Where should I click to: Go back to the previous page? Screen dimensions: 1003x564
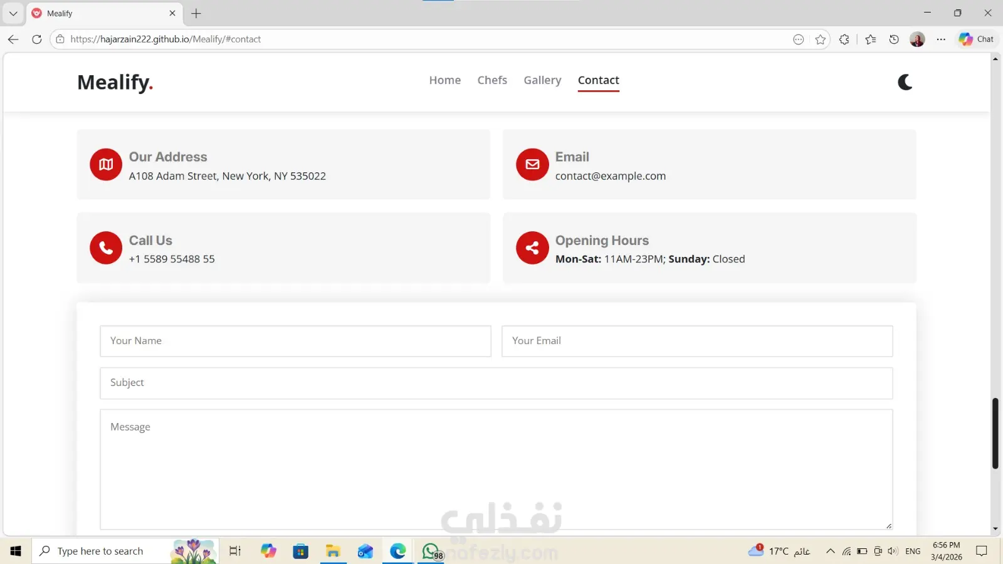coord(13,39)
